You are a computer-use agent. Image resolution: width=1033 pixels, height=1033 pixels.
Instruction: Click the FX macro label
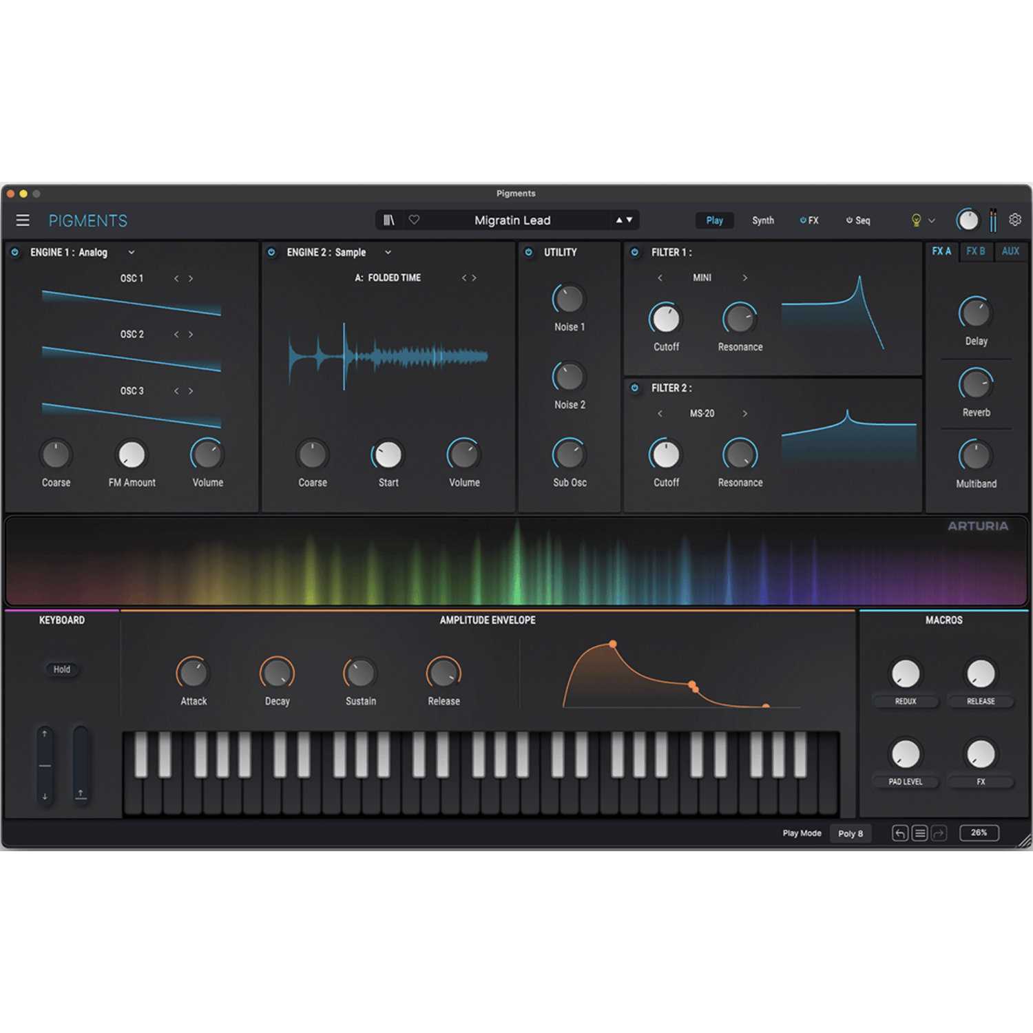coord(981,782)
